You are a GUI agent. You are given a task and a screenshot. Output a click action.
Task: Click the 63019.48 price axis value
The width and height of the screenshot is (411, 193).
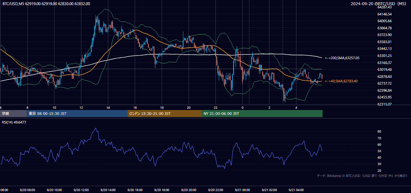(384, 69)
